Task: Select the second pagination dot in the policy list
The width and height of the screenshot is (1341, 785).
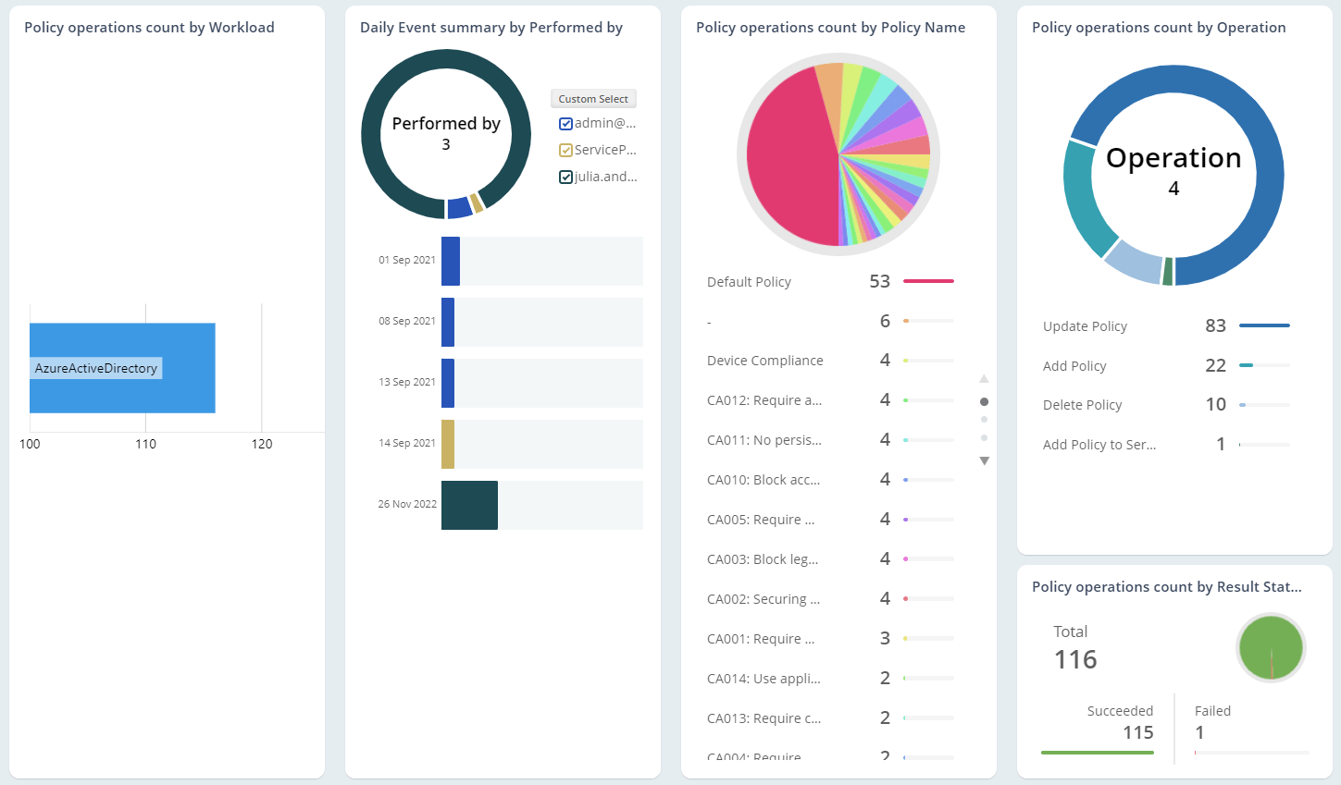Action: tap(984, 419)
